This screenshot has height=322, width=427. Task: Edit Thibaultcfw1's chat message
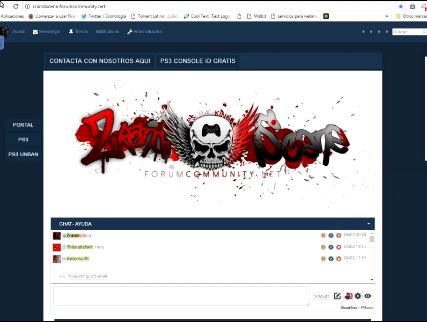click(x=331, y=247)
